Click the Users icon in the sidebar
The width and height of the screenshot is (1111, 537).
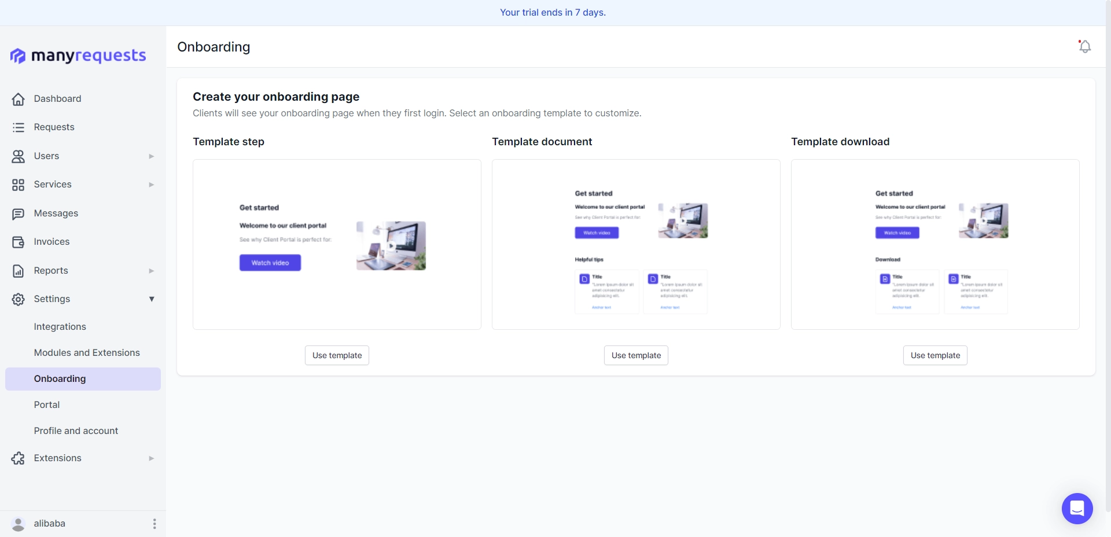(x=18, y=156)
